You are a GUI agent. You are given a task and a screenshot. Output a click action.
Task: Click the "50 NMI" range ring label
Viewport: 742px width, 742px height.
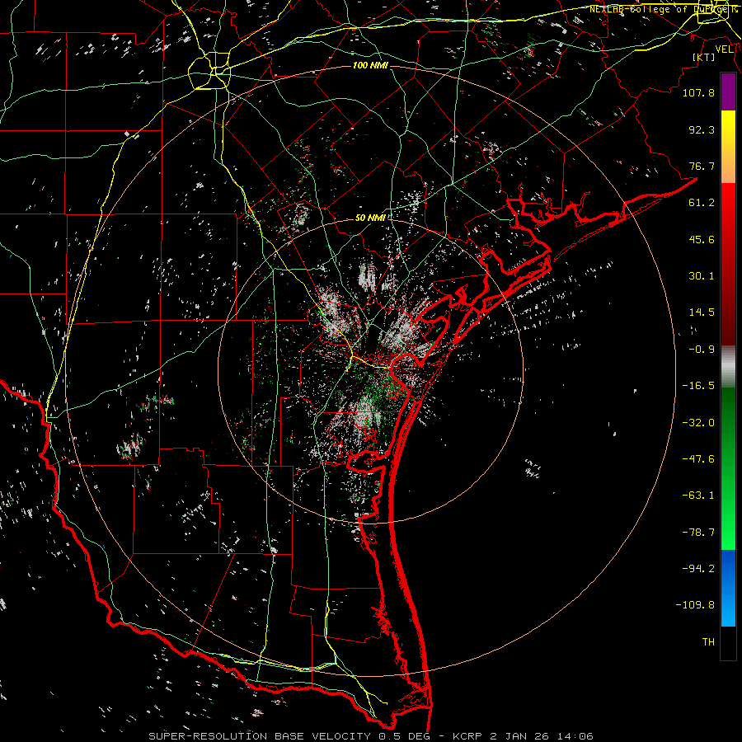tap(370, 218)
